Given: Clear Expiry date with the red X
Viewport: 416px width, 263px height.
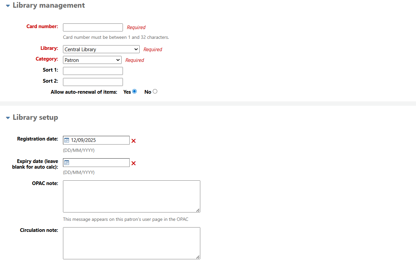Looking at the screenshot, I should click(134, 163).
